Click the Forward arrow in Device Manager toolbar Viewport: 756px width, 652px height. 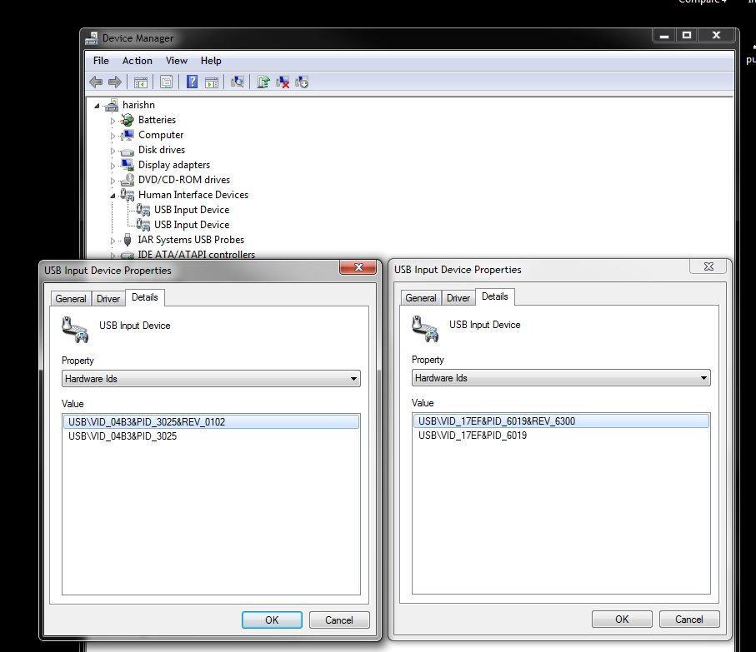click(x=115, y=82)
